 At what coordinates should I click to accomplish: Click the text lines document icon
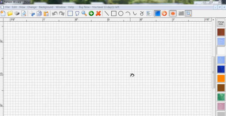point(149,13)
